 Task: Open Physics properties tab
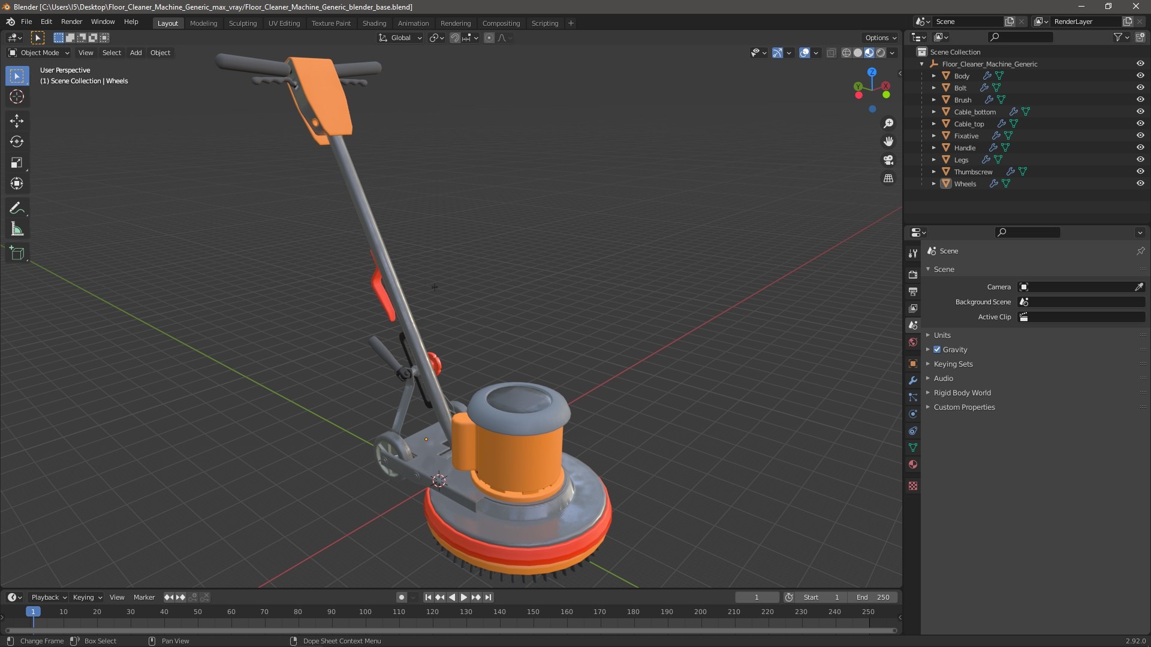click(913, 414)
